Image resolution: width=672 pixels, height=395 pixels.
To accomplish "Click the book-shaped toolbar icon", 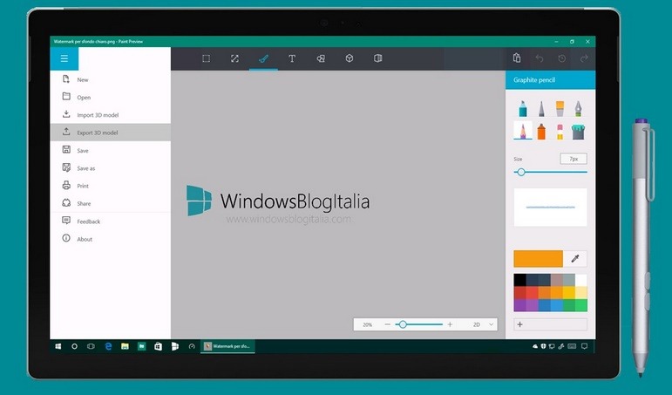I will (377, 58).
